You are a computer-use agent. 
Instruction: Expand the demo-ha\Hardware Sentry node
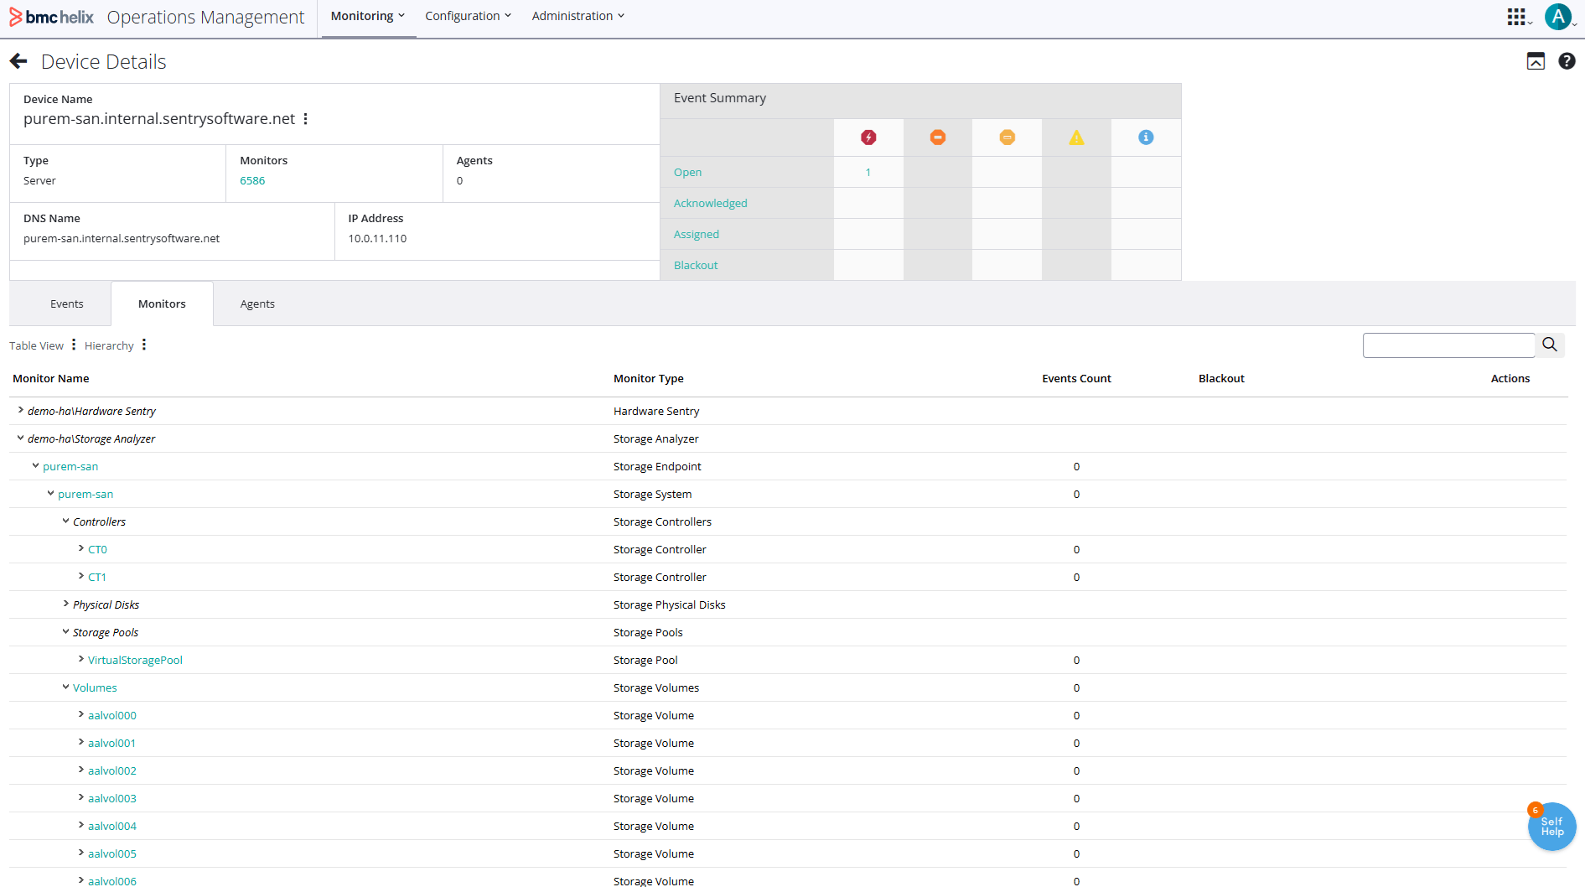(20, 410)
